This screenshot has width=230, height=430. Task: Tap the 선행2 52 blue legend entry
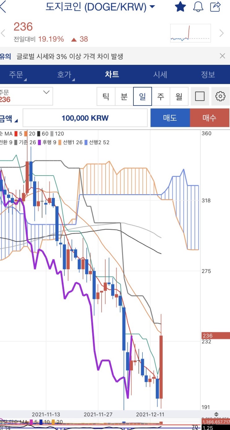pos(96,142)
